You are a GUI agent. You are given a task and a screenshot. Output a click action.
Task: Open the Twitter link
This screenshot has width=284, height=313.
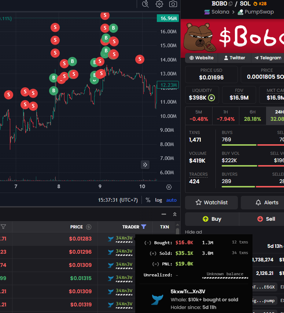click(x=235, y=58)
